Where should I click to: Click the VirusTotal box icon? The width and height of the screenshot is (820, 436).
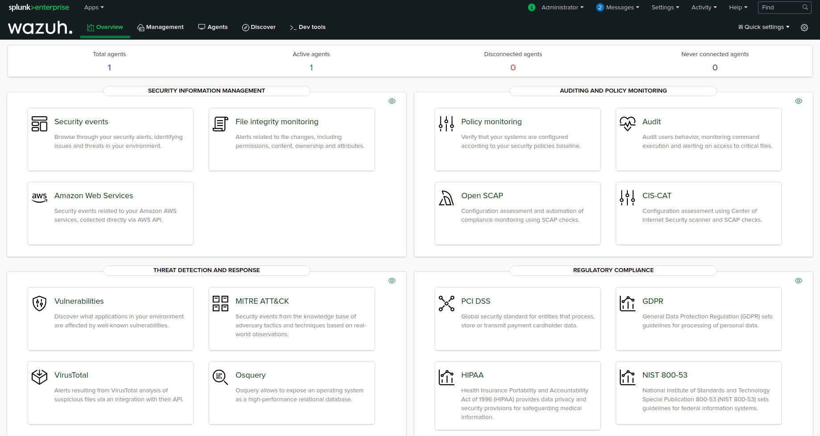[x=39, y=377]
